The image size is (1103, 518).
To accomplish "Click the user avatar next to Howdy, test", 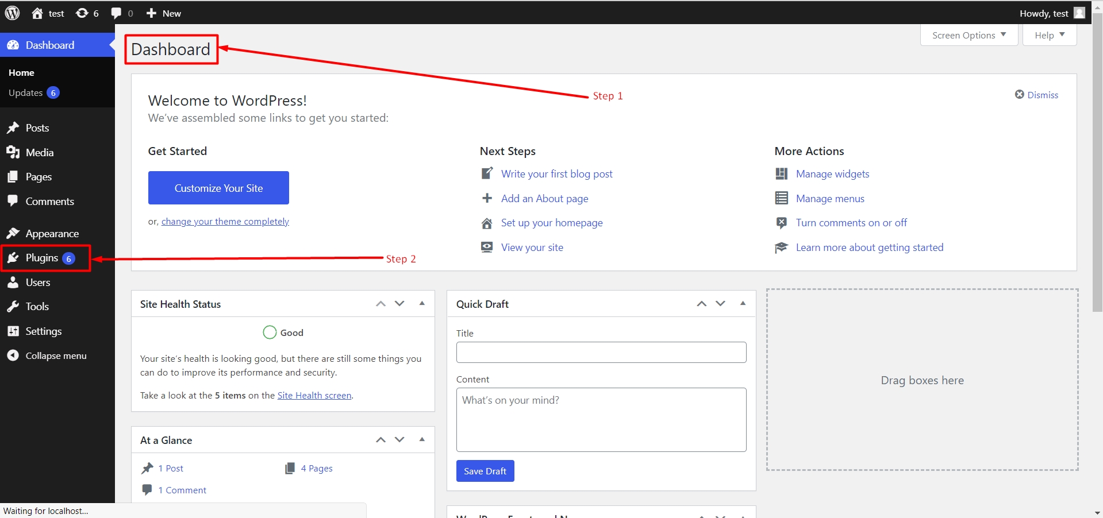I will point(1079,13).
